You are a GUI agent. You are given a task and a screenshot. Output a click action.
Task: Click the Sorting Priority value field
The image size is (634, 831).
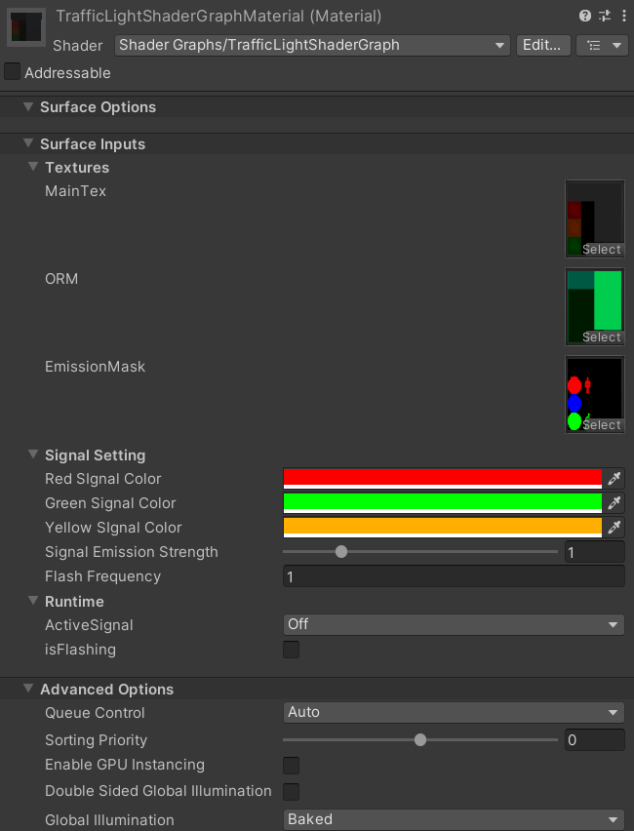[594, 740]
